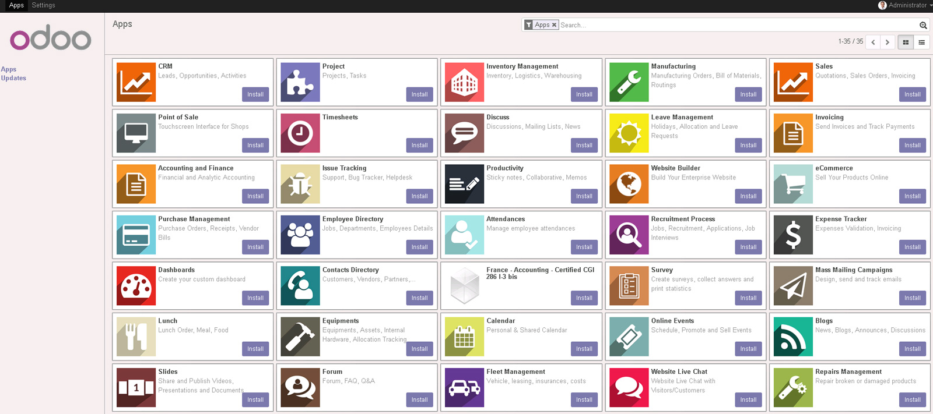Select Updates in the left sidebar
933x414 pixels.
(13, 78)
